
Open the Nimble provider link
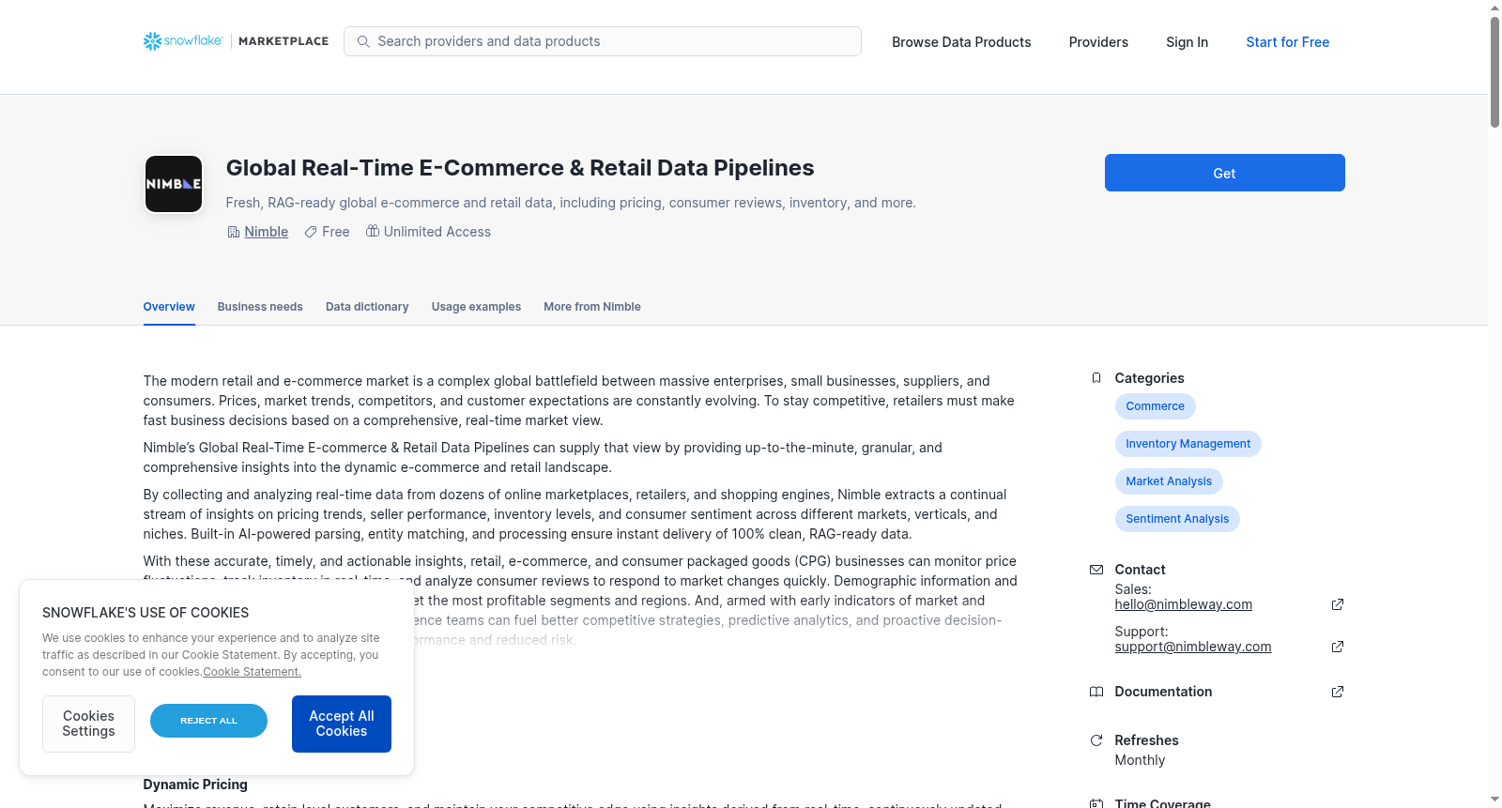coord(267,232)
